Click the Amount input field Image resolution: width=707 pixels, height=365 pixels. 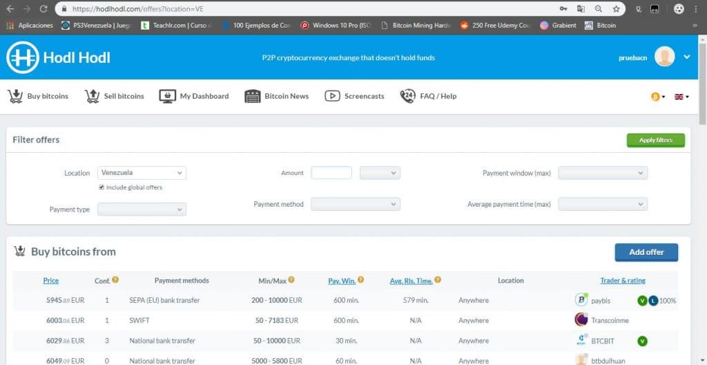[x=331, y=173]
